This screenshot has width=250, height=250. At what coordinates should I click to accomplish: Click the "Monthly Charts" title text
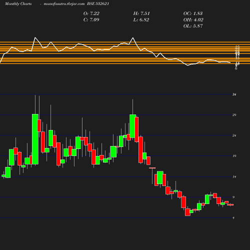pyautogui.click(x=18, y=4)
